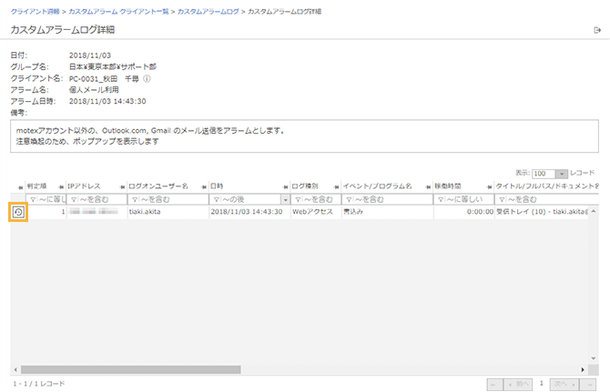Navigate to カスタムアラームログ breadcrumb
The width and height of the screenshot is (610, 392).
(x=207, y=10)
